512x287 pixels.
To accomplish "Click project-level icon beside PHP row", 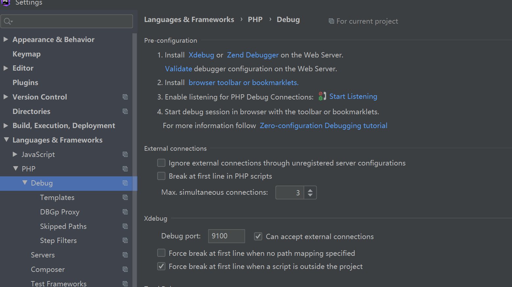I will [x=125, y=169].
